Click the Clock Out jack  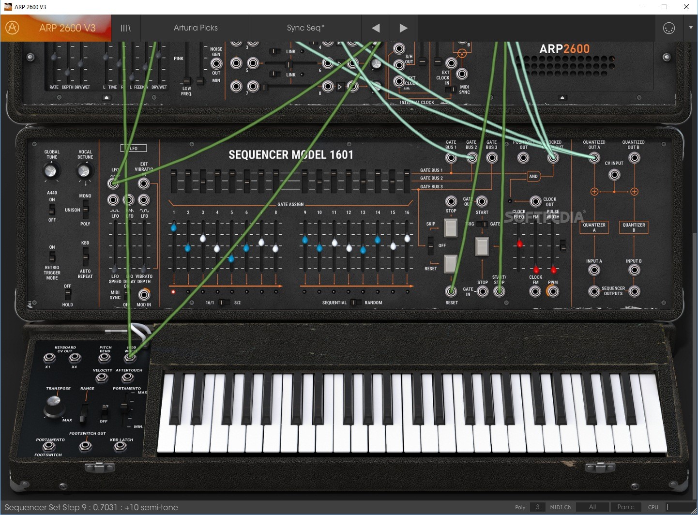click(535, 201)
